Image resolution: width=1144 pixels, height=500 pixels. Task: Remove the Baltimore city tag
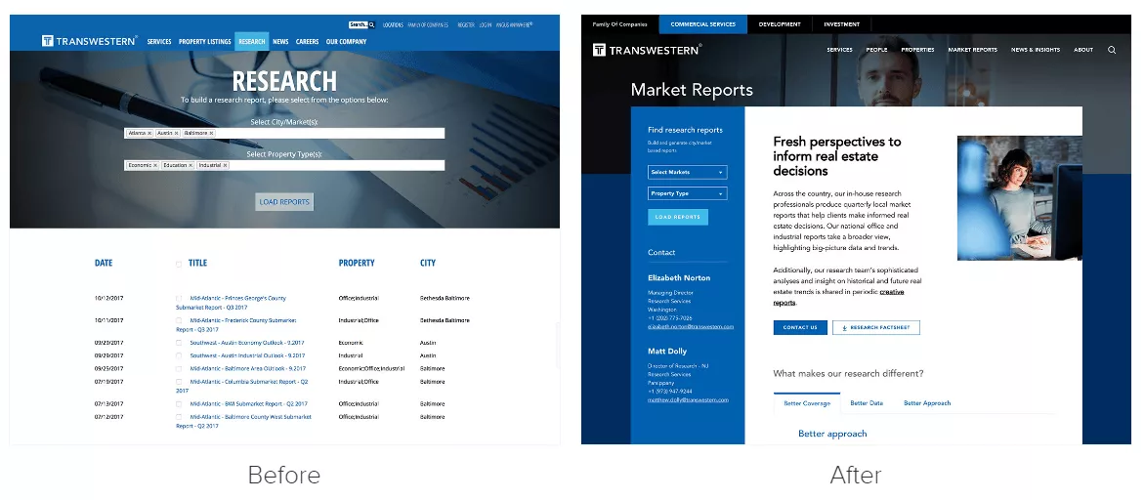coord(212,134)
